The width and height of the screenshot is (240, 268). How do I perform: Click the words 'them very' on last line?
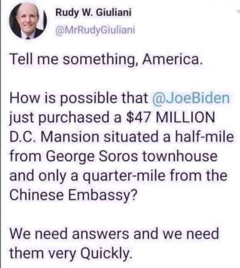tap(43, 254)
